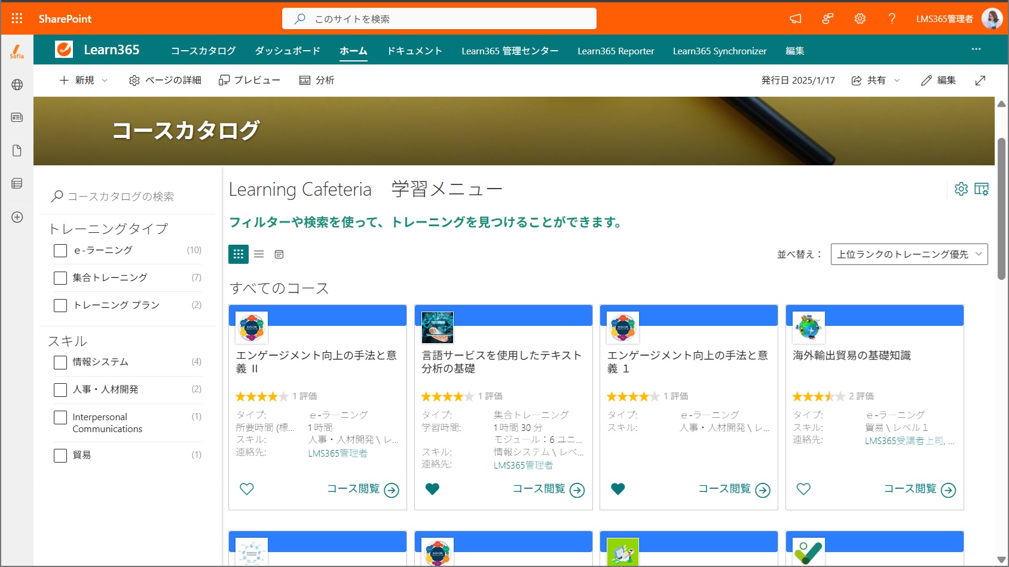The image size is (1009, 567).
Task: Open the contacts share icon in header
Action: click(x=827, y=19)
